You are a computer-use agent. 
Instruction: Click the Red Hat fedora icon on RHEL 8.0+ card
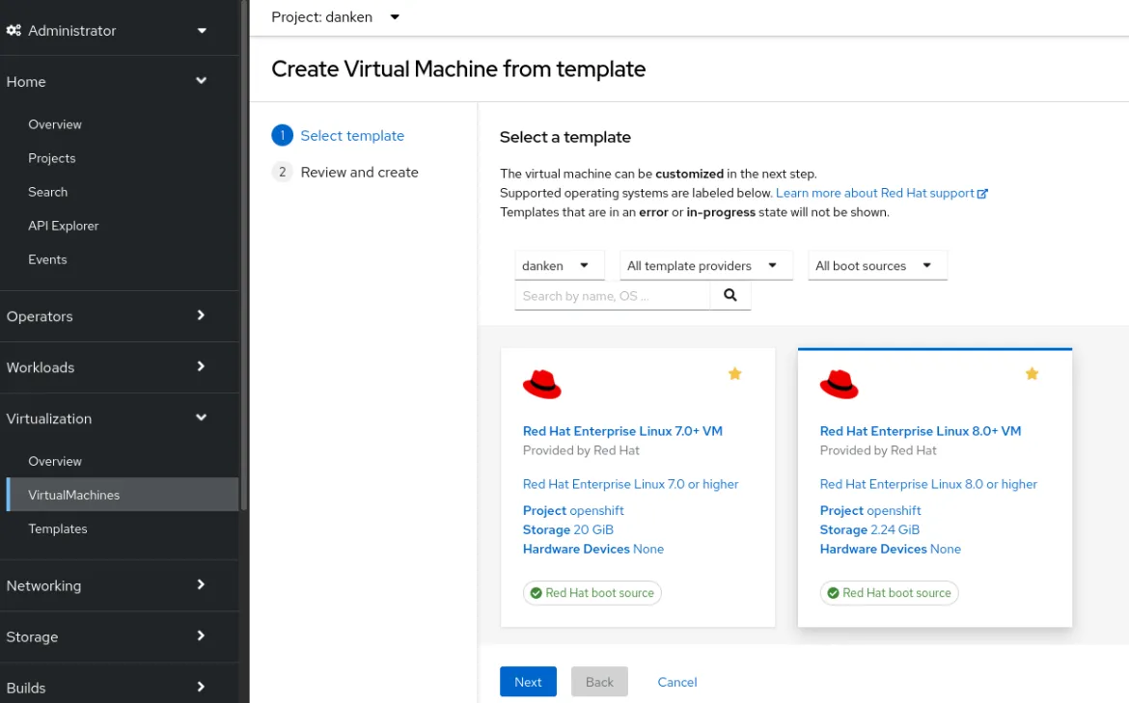pos(839,384)
